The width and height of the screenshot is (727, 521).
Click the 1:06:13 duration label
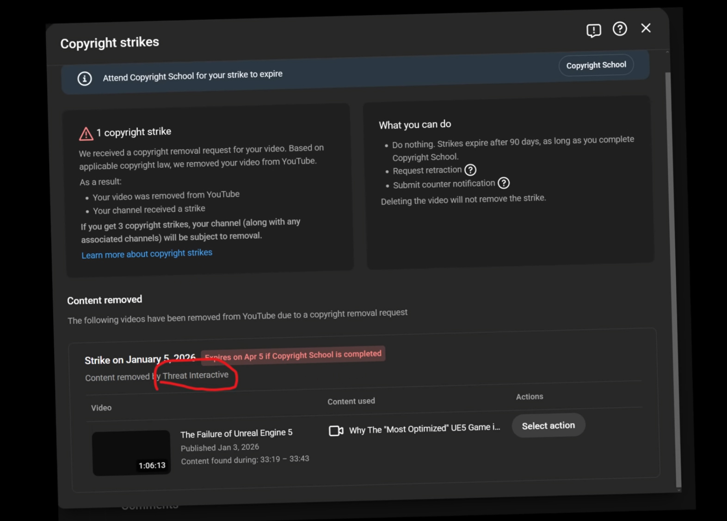(x=152, y=466)
